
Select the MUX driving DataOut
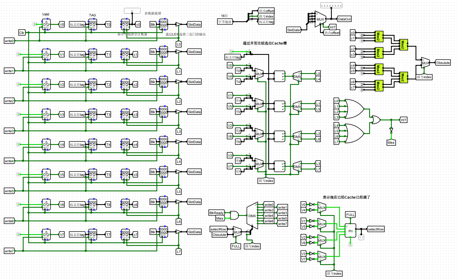click(x=320, y=19)
